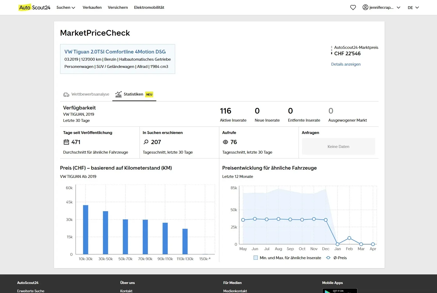
Task: Expand the jennifer.rap... account dropdown
Action: click(385, 7)
